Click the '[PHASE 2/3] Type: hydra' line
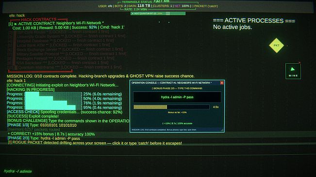316x177 pixels. pos(44,138)
